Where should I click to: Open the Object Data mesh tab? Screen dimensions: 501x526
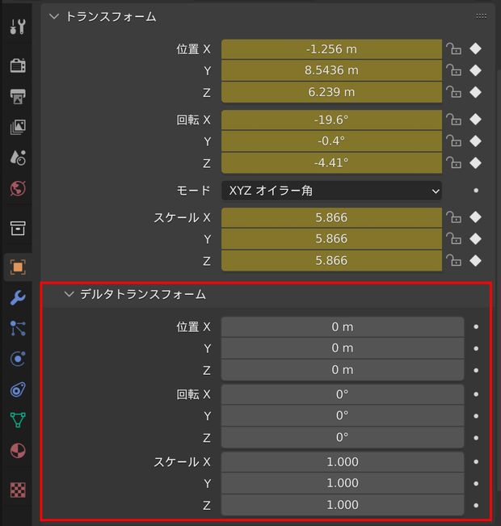click(x=18, y=420)
